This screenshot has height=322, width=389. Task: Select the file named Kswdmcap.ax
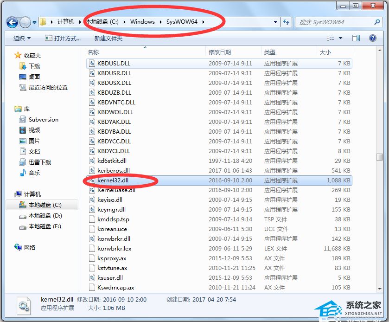click(x=115, y=288)
